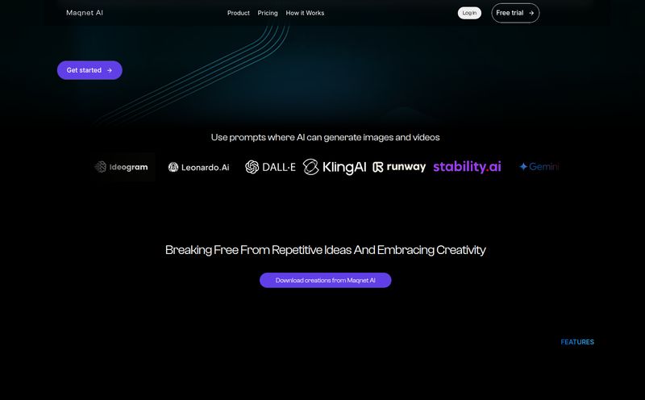Image resolution: width=645 pixels, height=400 pixels.
Task: Click the purple Get started button
Action: pyautogui.click(x=89, y=70)
